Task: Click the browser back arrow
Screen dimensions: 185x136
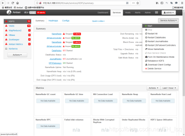Action: point(3,3)
